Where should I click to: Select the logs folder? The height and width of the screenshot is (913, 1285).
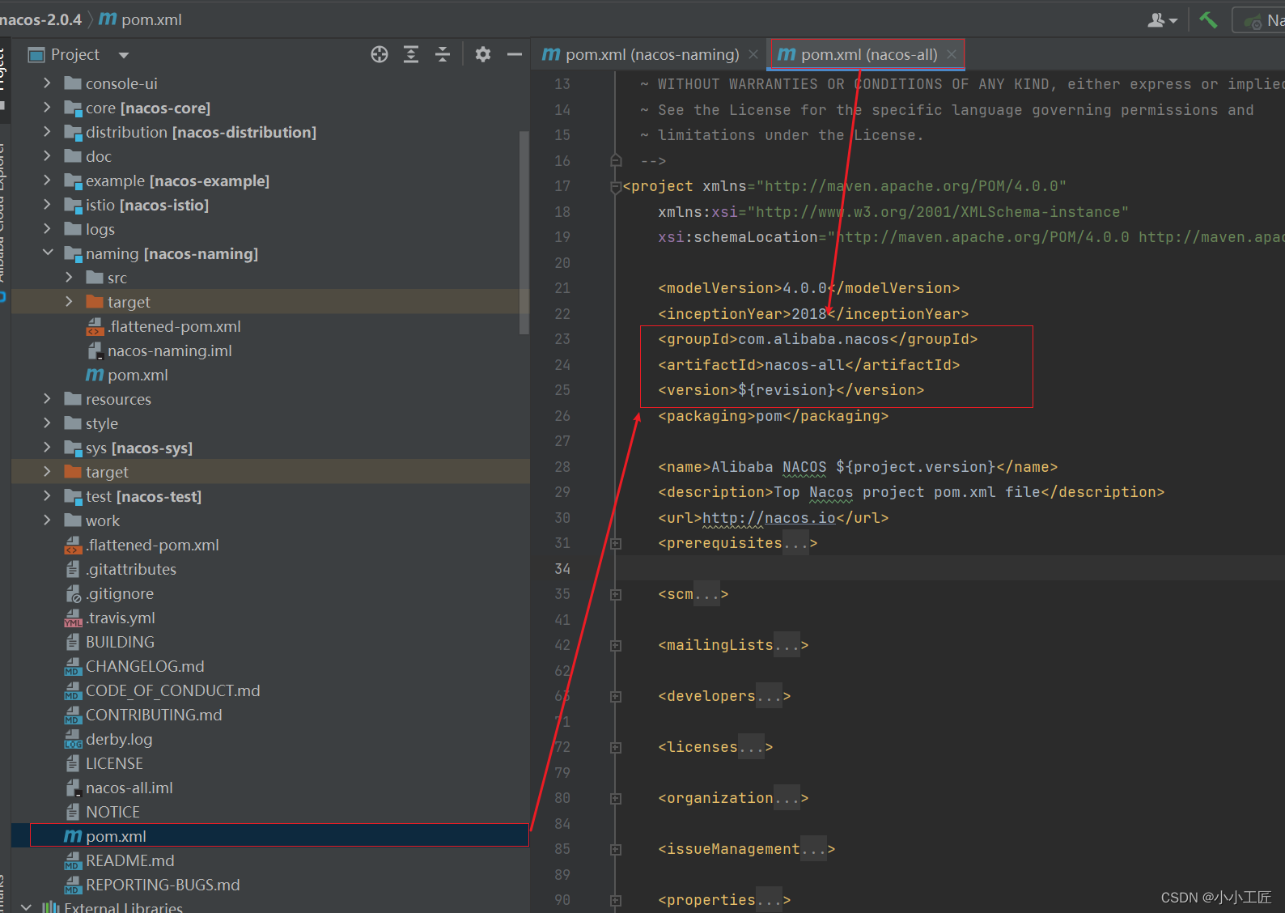click(100, 229)
